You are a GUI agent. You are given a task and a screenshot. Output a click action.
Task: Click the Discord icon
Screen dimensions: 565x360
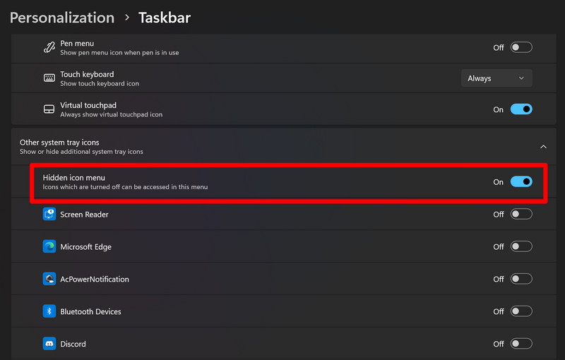(x=49, y=344)
